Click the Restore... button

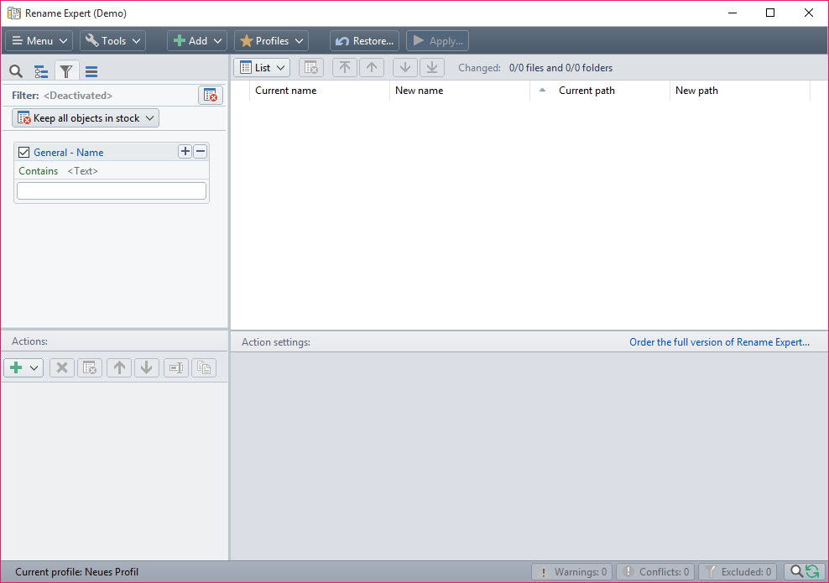tap(364, 41)
